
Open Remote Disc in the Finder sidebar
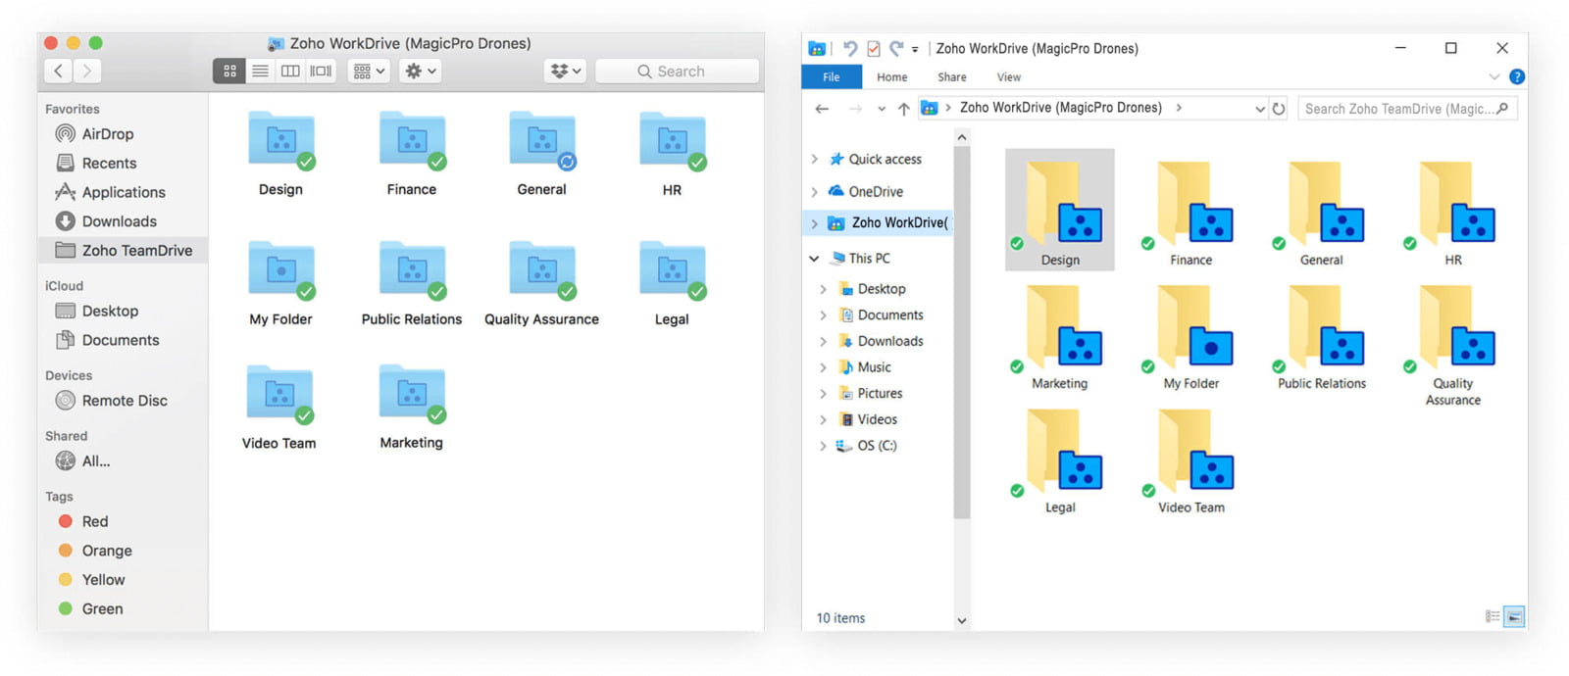123,401
